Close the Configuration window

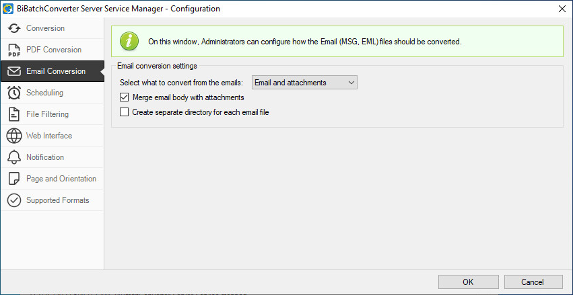pos(562,9)
